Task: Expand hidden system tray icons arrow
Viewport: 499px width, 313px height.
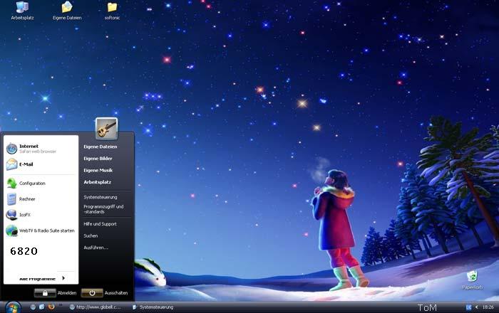Action: coord(476,307)
